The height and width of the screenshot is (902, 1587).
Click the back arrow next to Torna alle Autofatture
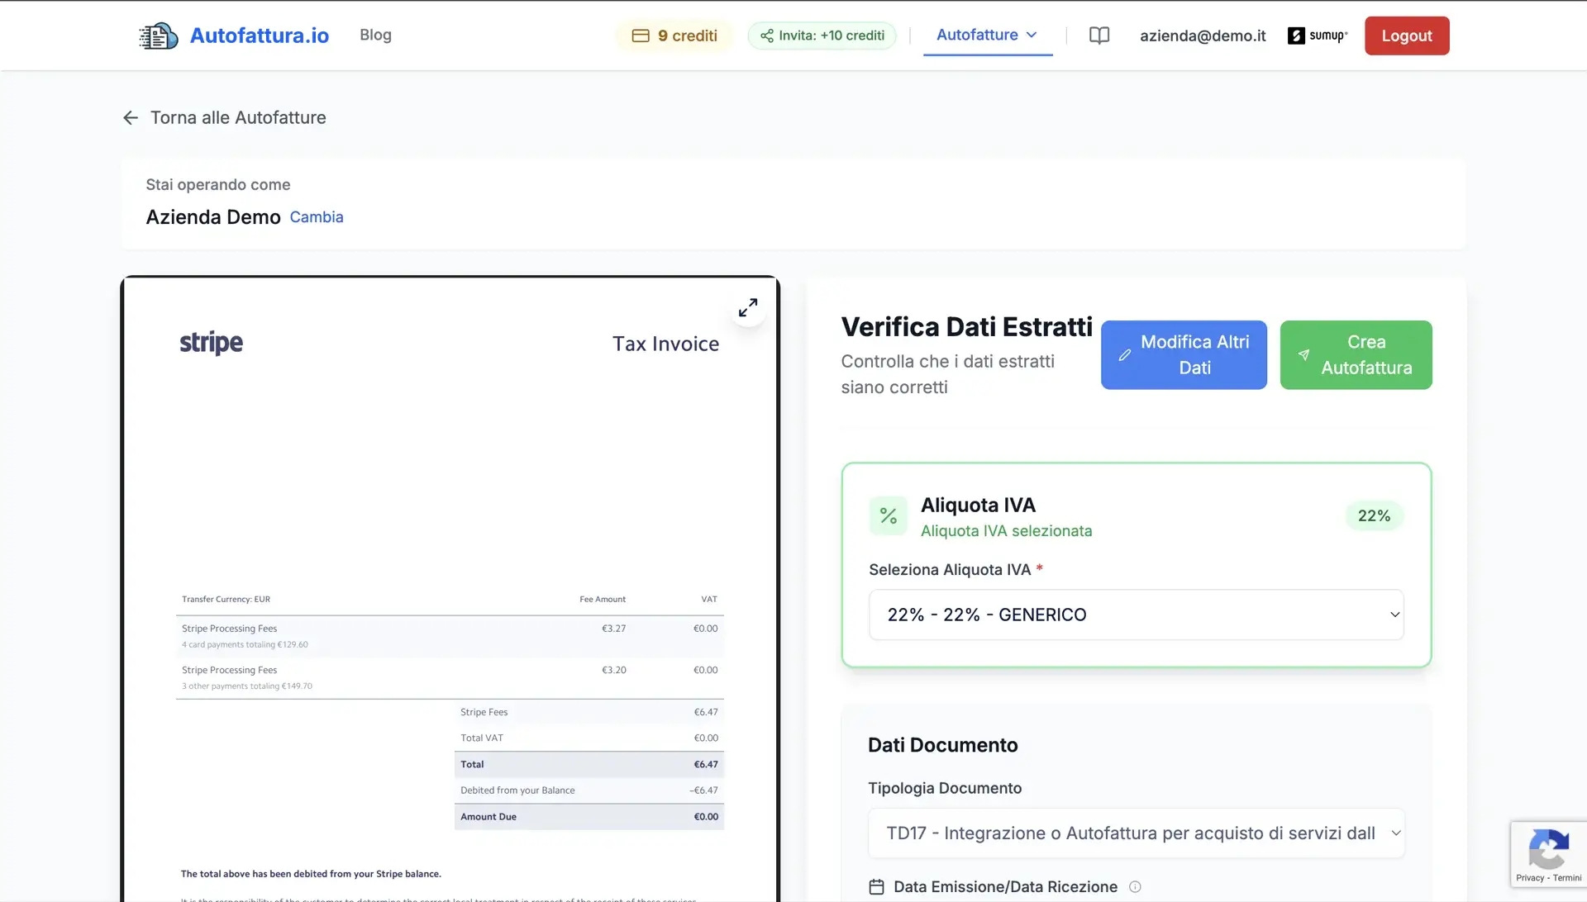131,117
